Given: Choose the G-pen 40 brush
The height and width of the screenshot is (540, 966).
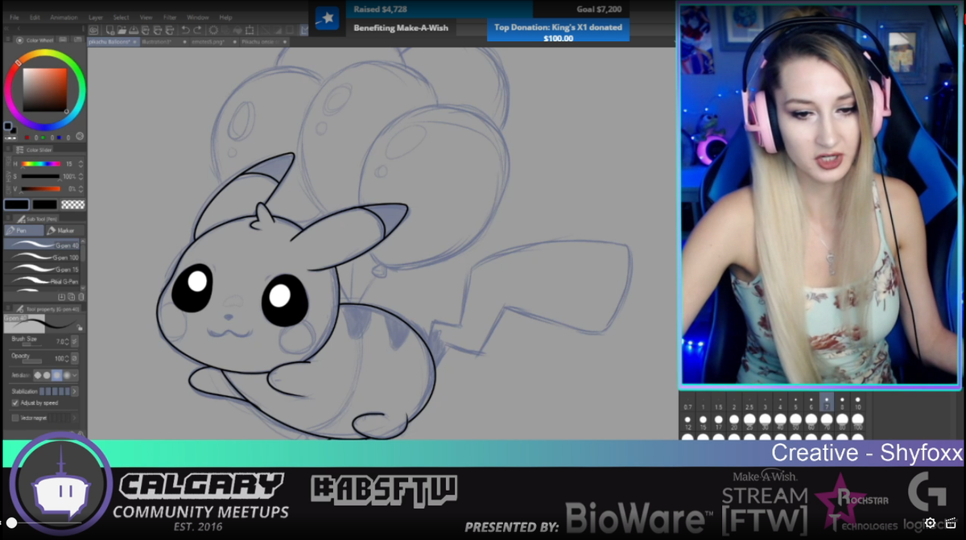Looking at the screenshot, I should (x=41, y=245).
